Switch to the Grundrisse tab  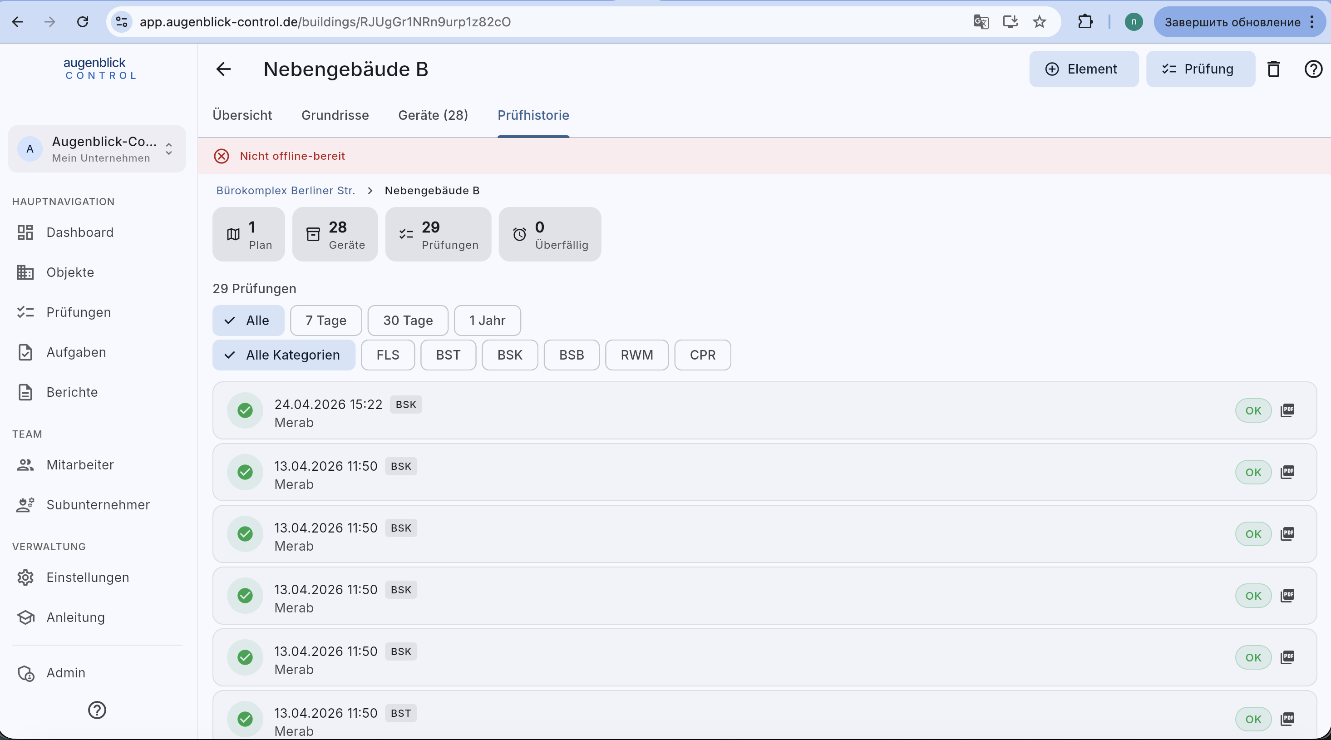coord(335,115)
